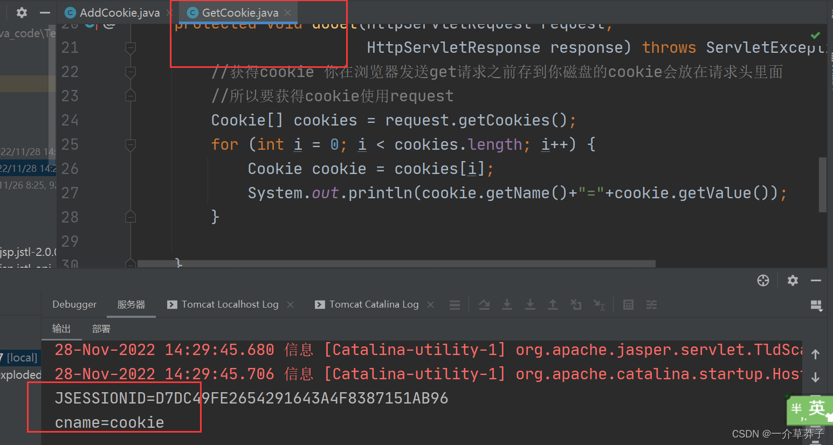Click the editor horizontal scrollbar
Image resolution: width=833 pixels, height=445 pixels.
point(396,264)
